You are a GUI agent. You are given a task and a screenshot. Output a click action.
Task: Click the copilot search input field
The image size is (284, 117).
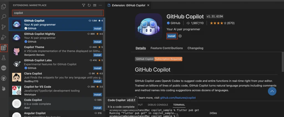tap(58, 13)
